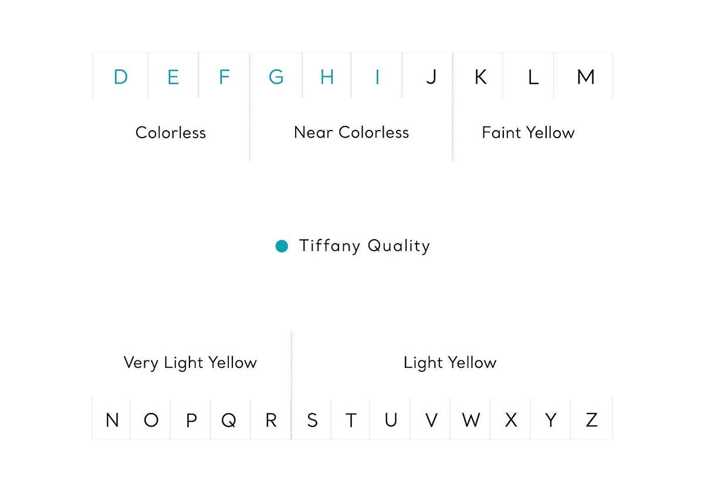Click the I color grade cell
The image size is (704, 492).
(377, 76)
